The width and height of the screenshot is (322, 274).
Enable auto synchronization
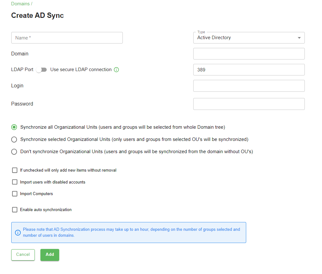[14, 209]
